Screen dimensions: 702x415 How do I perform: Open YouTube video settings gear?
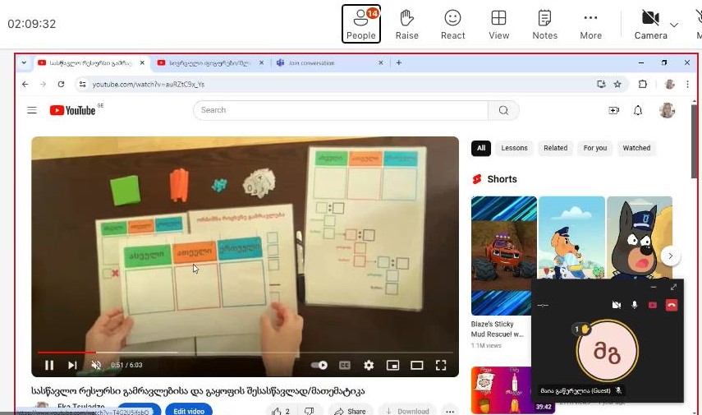coord(369,366)
